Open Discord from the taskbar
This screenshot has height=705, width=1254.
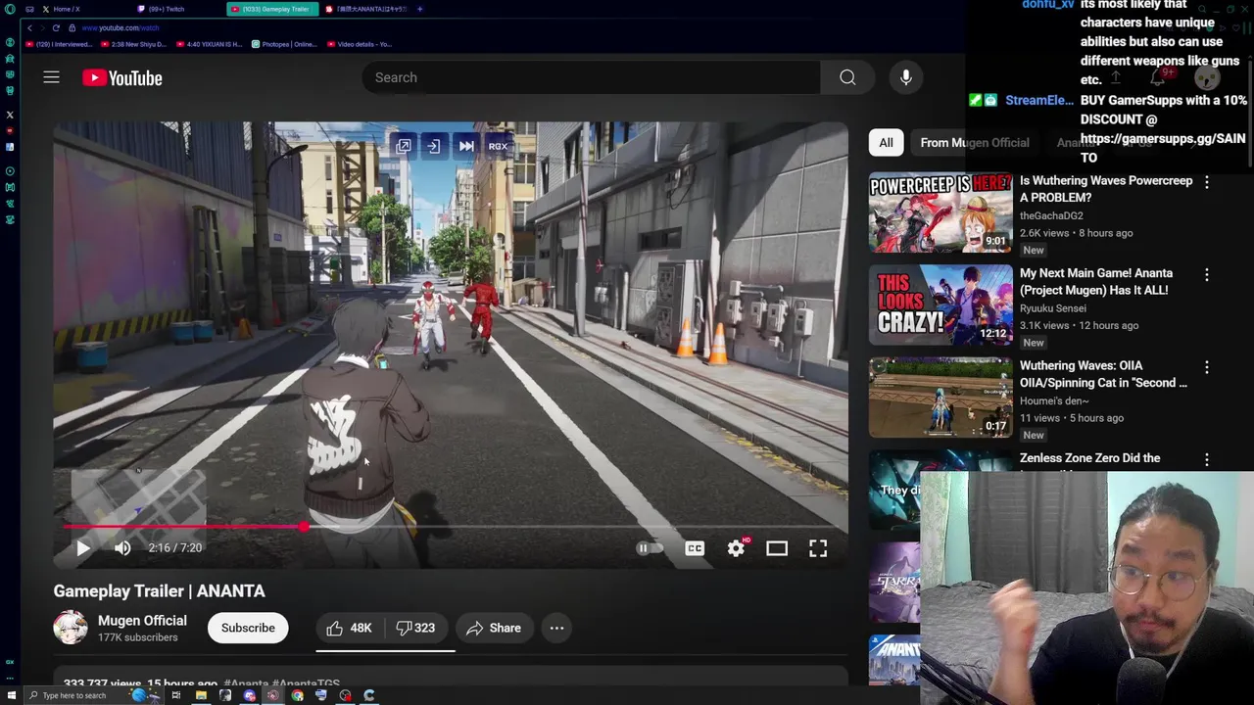[249, 695]
